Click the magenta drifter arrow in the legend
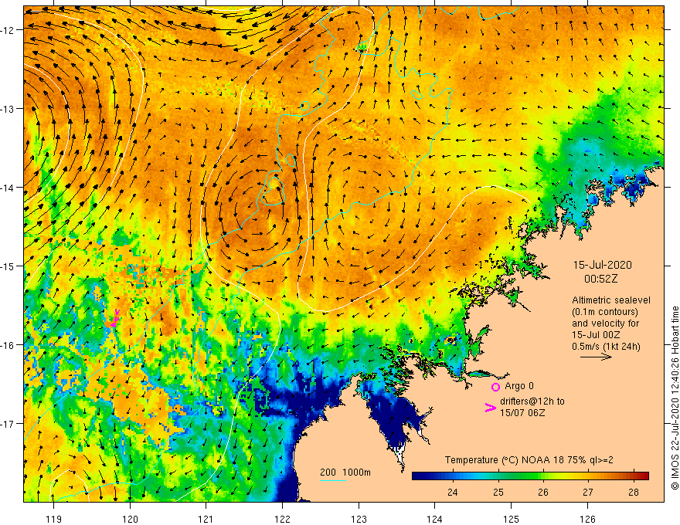The image size is (680, 525). click(490, 408)
